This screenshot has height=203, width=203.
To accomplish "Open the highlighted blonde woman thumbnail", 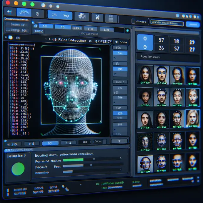I will click(x=193, y=119).
